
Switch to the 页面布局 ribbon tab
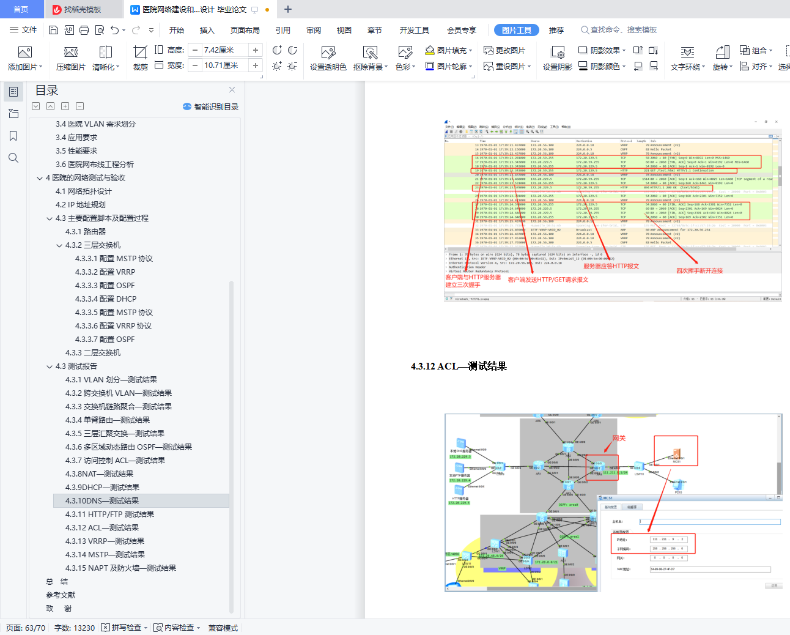coord(245,30)
